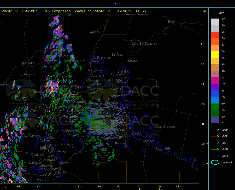Viewport: 235px width, 190px height.
Task: Select the magenta 39-42 dBZ color band
Action: tap(215, 81)
